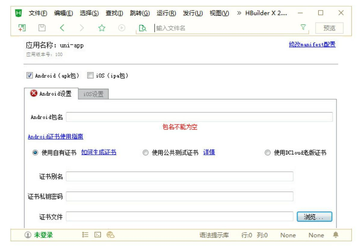The height and width of the screenshot is (249, 361).
Task: Click the Android包名 input field
Action: coord(199,117)
